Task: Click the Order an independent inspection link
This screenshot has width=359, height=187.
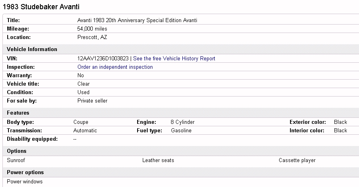Action: pos(115,67)
